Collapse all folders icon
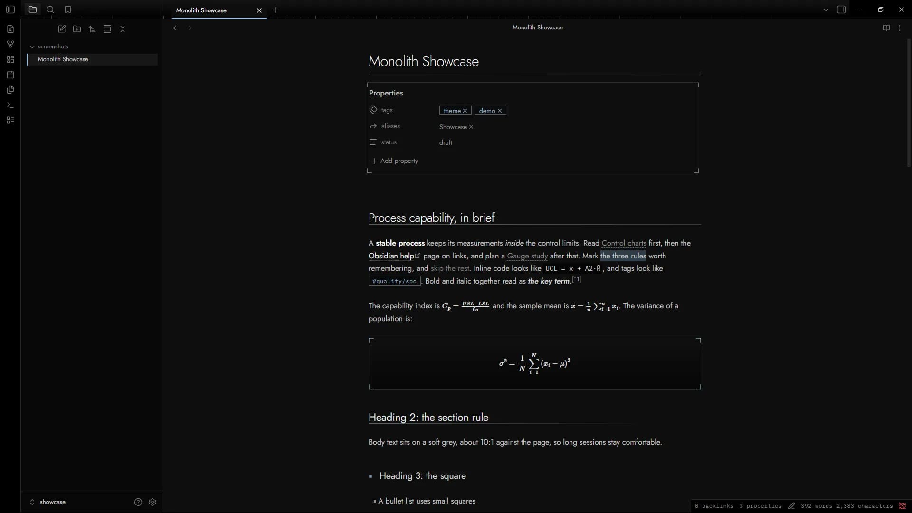 coord(123,29)
